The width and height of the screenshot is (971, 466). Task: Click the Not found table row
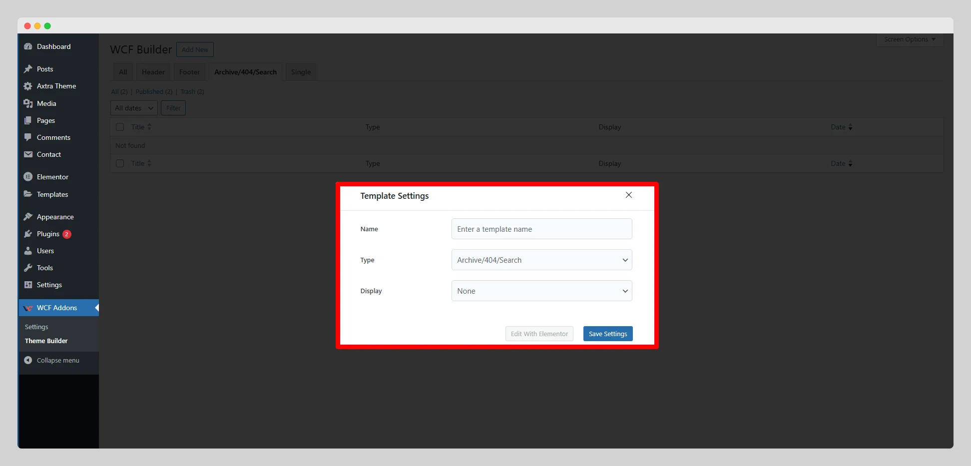point(527,145)
